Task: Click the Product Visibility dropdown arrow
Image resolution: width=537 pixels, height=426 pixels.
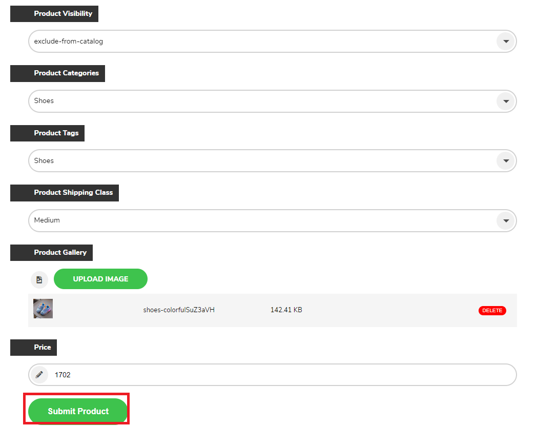Action: (x=506, y=42)
